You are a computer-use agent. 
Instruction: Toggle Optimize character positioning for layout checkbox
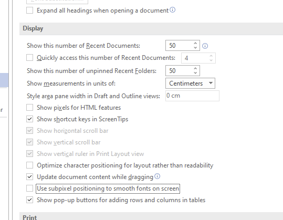point(29,165)
